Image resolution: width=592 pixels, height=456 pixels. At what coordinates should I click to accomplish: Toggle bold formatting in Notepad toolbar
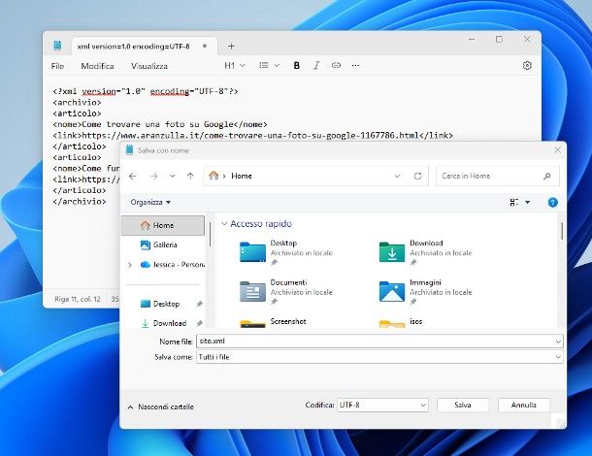click(x=296, y=66)
